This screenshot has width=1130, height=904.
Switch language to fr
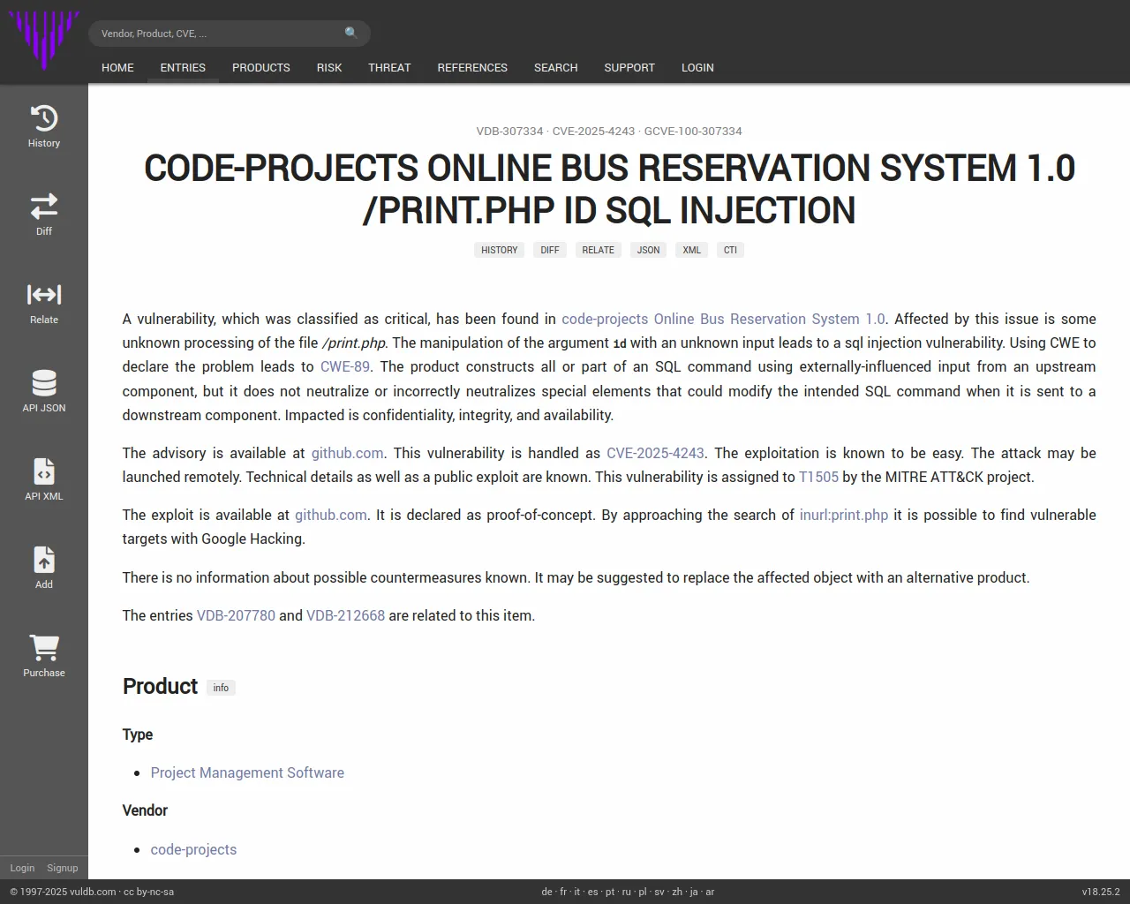(563, 892)
